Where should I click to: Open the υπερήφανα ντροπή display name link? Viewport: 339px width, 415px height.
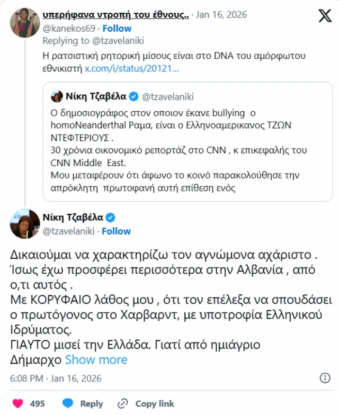tap(115, 15)
